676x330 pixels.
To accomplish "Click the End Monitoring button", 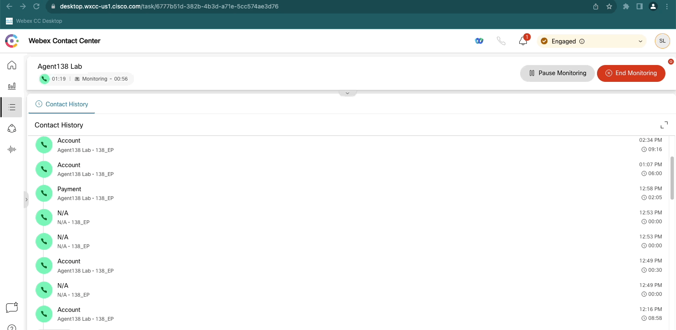I will pos(631,73).
